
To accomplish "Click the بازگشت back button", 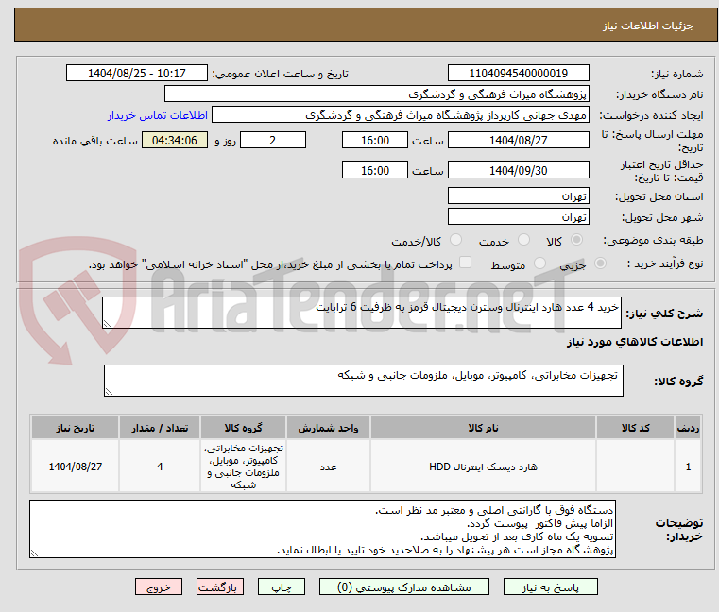I will tap(219, 586).
